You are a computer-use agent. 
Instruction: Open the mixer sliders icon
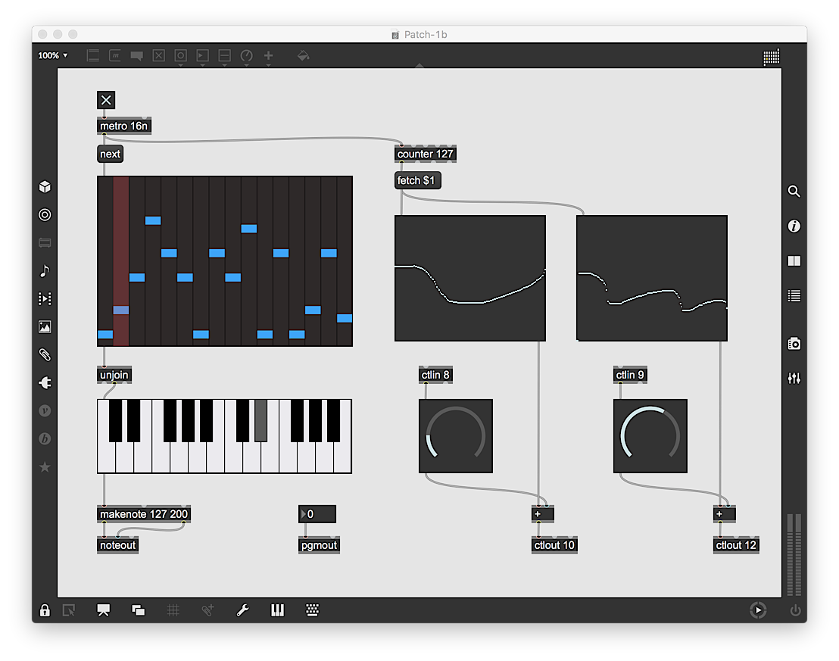pos(794,379)
